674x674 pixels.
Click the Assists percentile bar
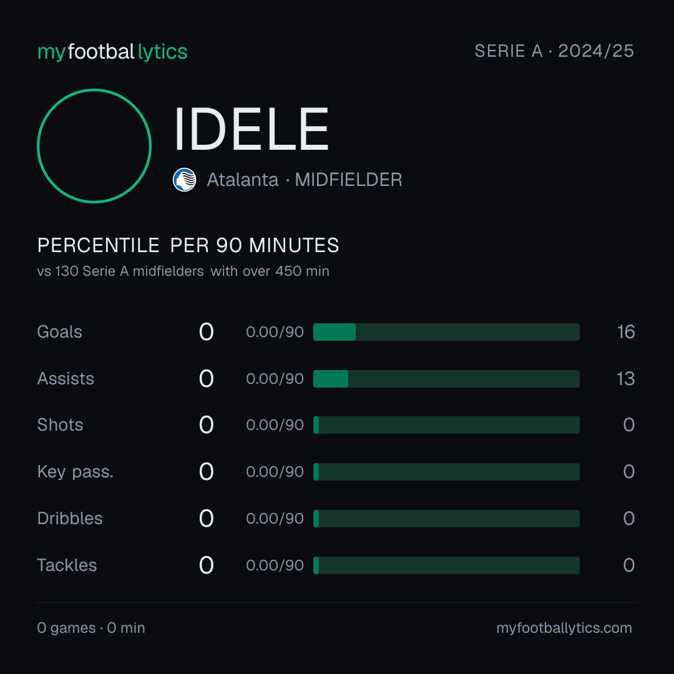click(x=446, y=379)
